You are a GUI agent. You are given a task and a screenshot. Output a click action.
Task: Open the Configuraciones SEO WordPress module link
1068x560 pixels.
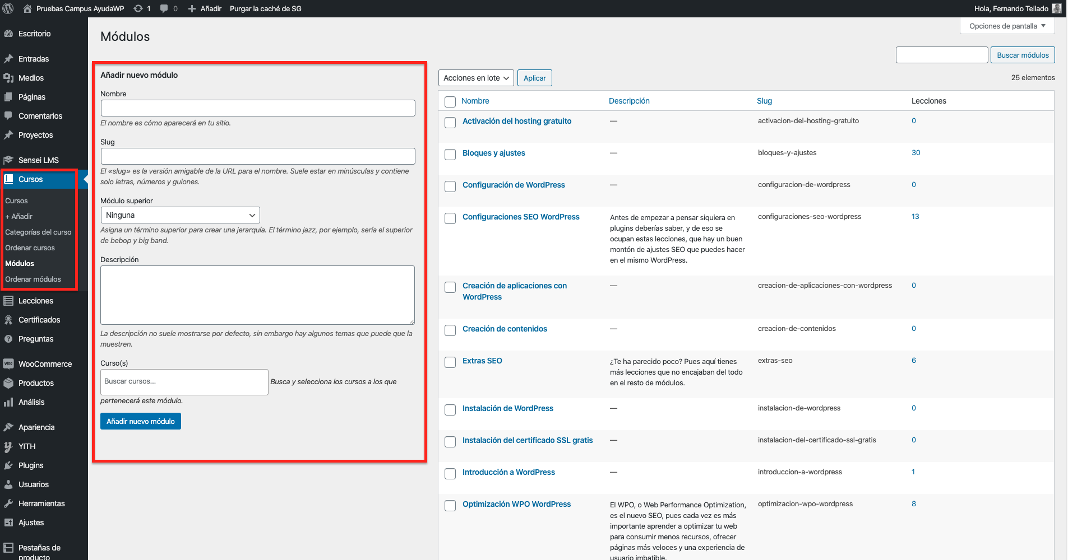coord(521,217)
